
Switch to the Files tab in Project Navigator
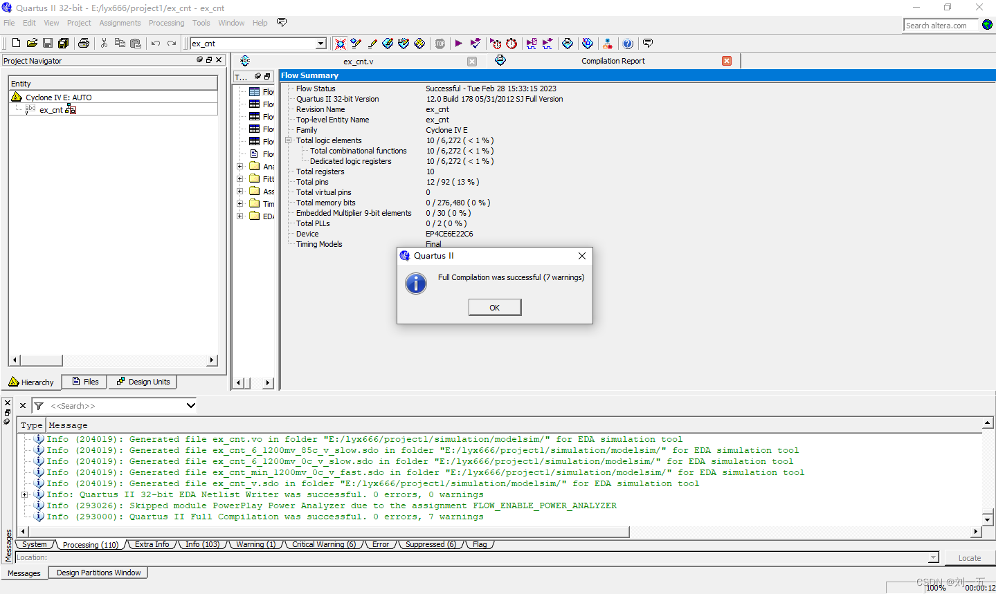click(x=85, y=382)
